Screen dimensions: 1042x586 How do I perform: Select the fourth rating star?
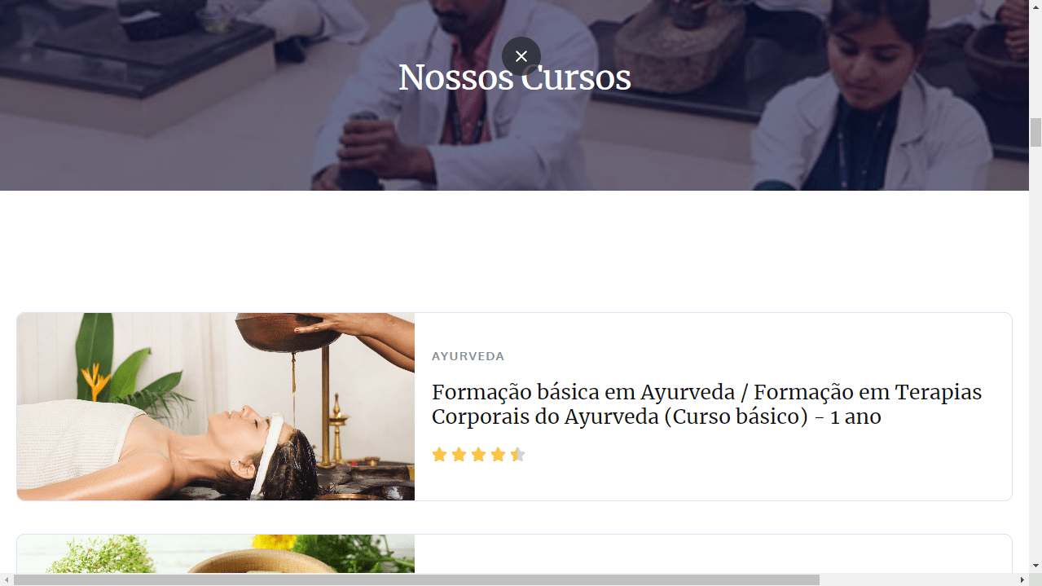(x=498, y=455)
